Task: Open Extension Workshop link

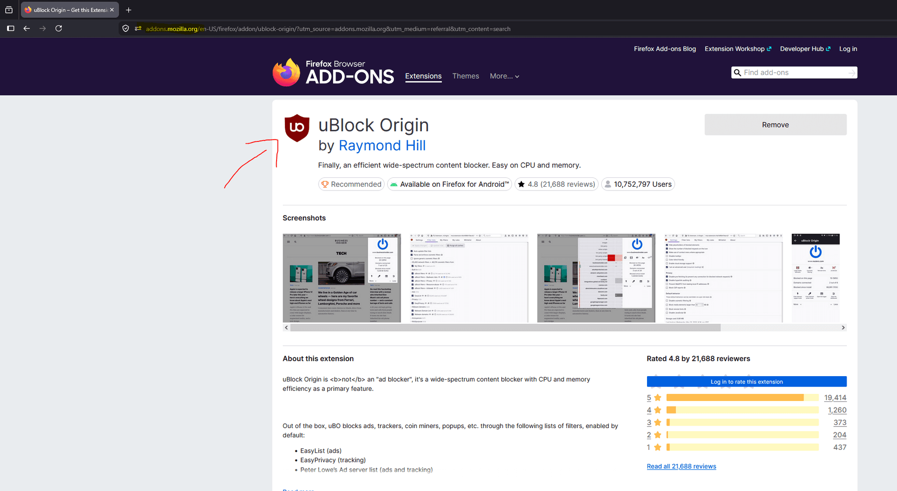Action: tap(738, 49)
